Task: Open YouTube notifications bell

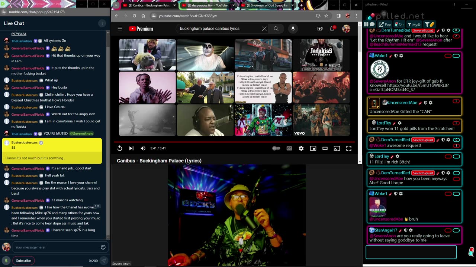Action: pyautogui.click(x=332, y=29)
